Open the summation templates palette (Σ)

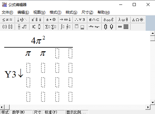coord(51,27)
